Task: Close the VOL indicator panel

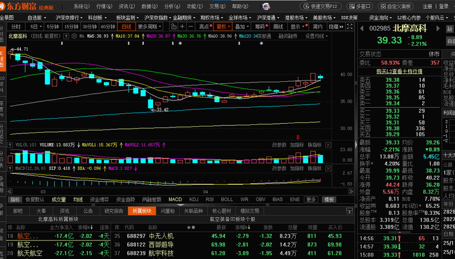Action: 328,145
